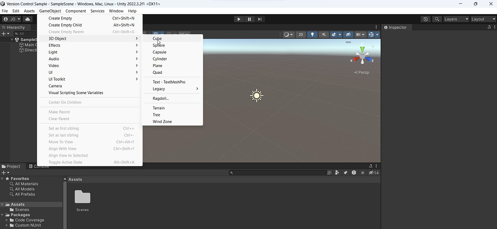Open the Layers dropdown
The width and height of the screenshot is (497, 229).
pyautogui.click(x=456, y=19)
